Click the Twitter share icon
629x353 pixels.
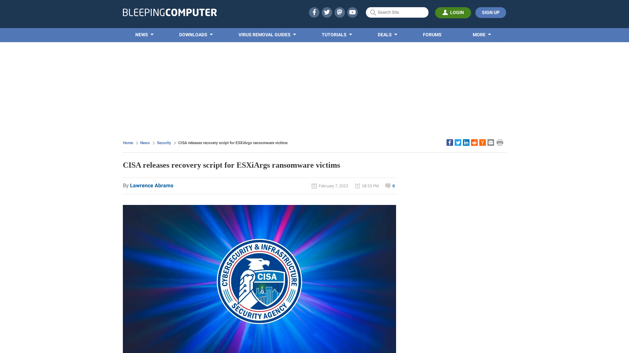click(458, 142)
